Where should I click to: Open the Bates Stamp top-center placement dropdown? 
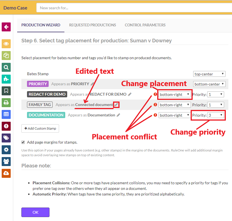(209, 74)
